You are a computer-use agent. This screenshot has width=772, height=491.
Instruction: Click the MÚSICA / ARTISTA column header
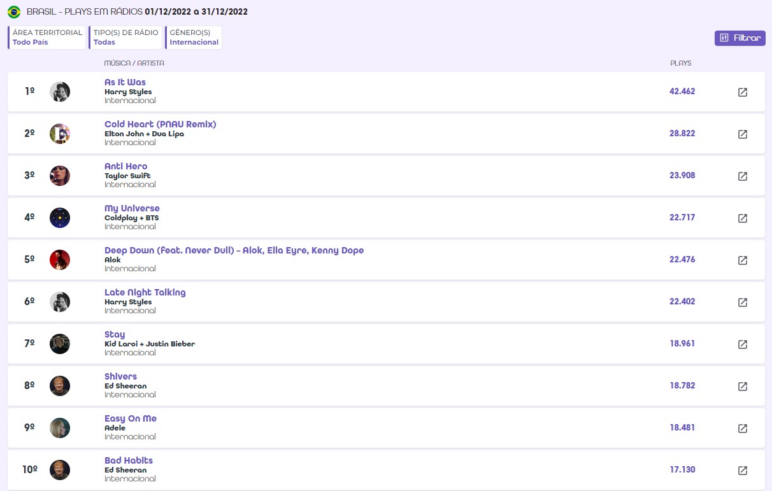134,63
